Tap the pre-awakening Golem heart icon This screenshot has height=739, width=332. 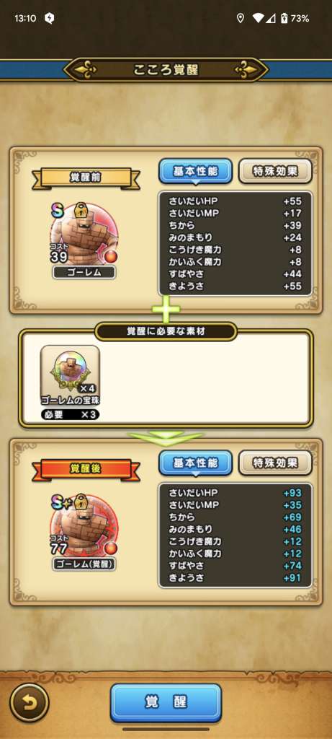click(84, 235)
